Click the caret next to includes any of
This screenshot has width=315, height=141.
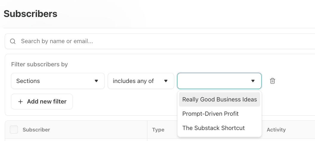(x=166, y=81)
